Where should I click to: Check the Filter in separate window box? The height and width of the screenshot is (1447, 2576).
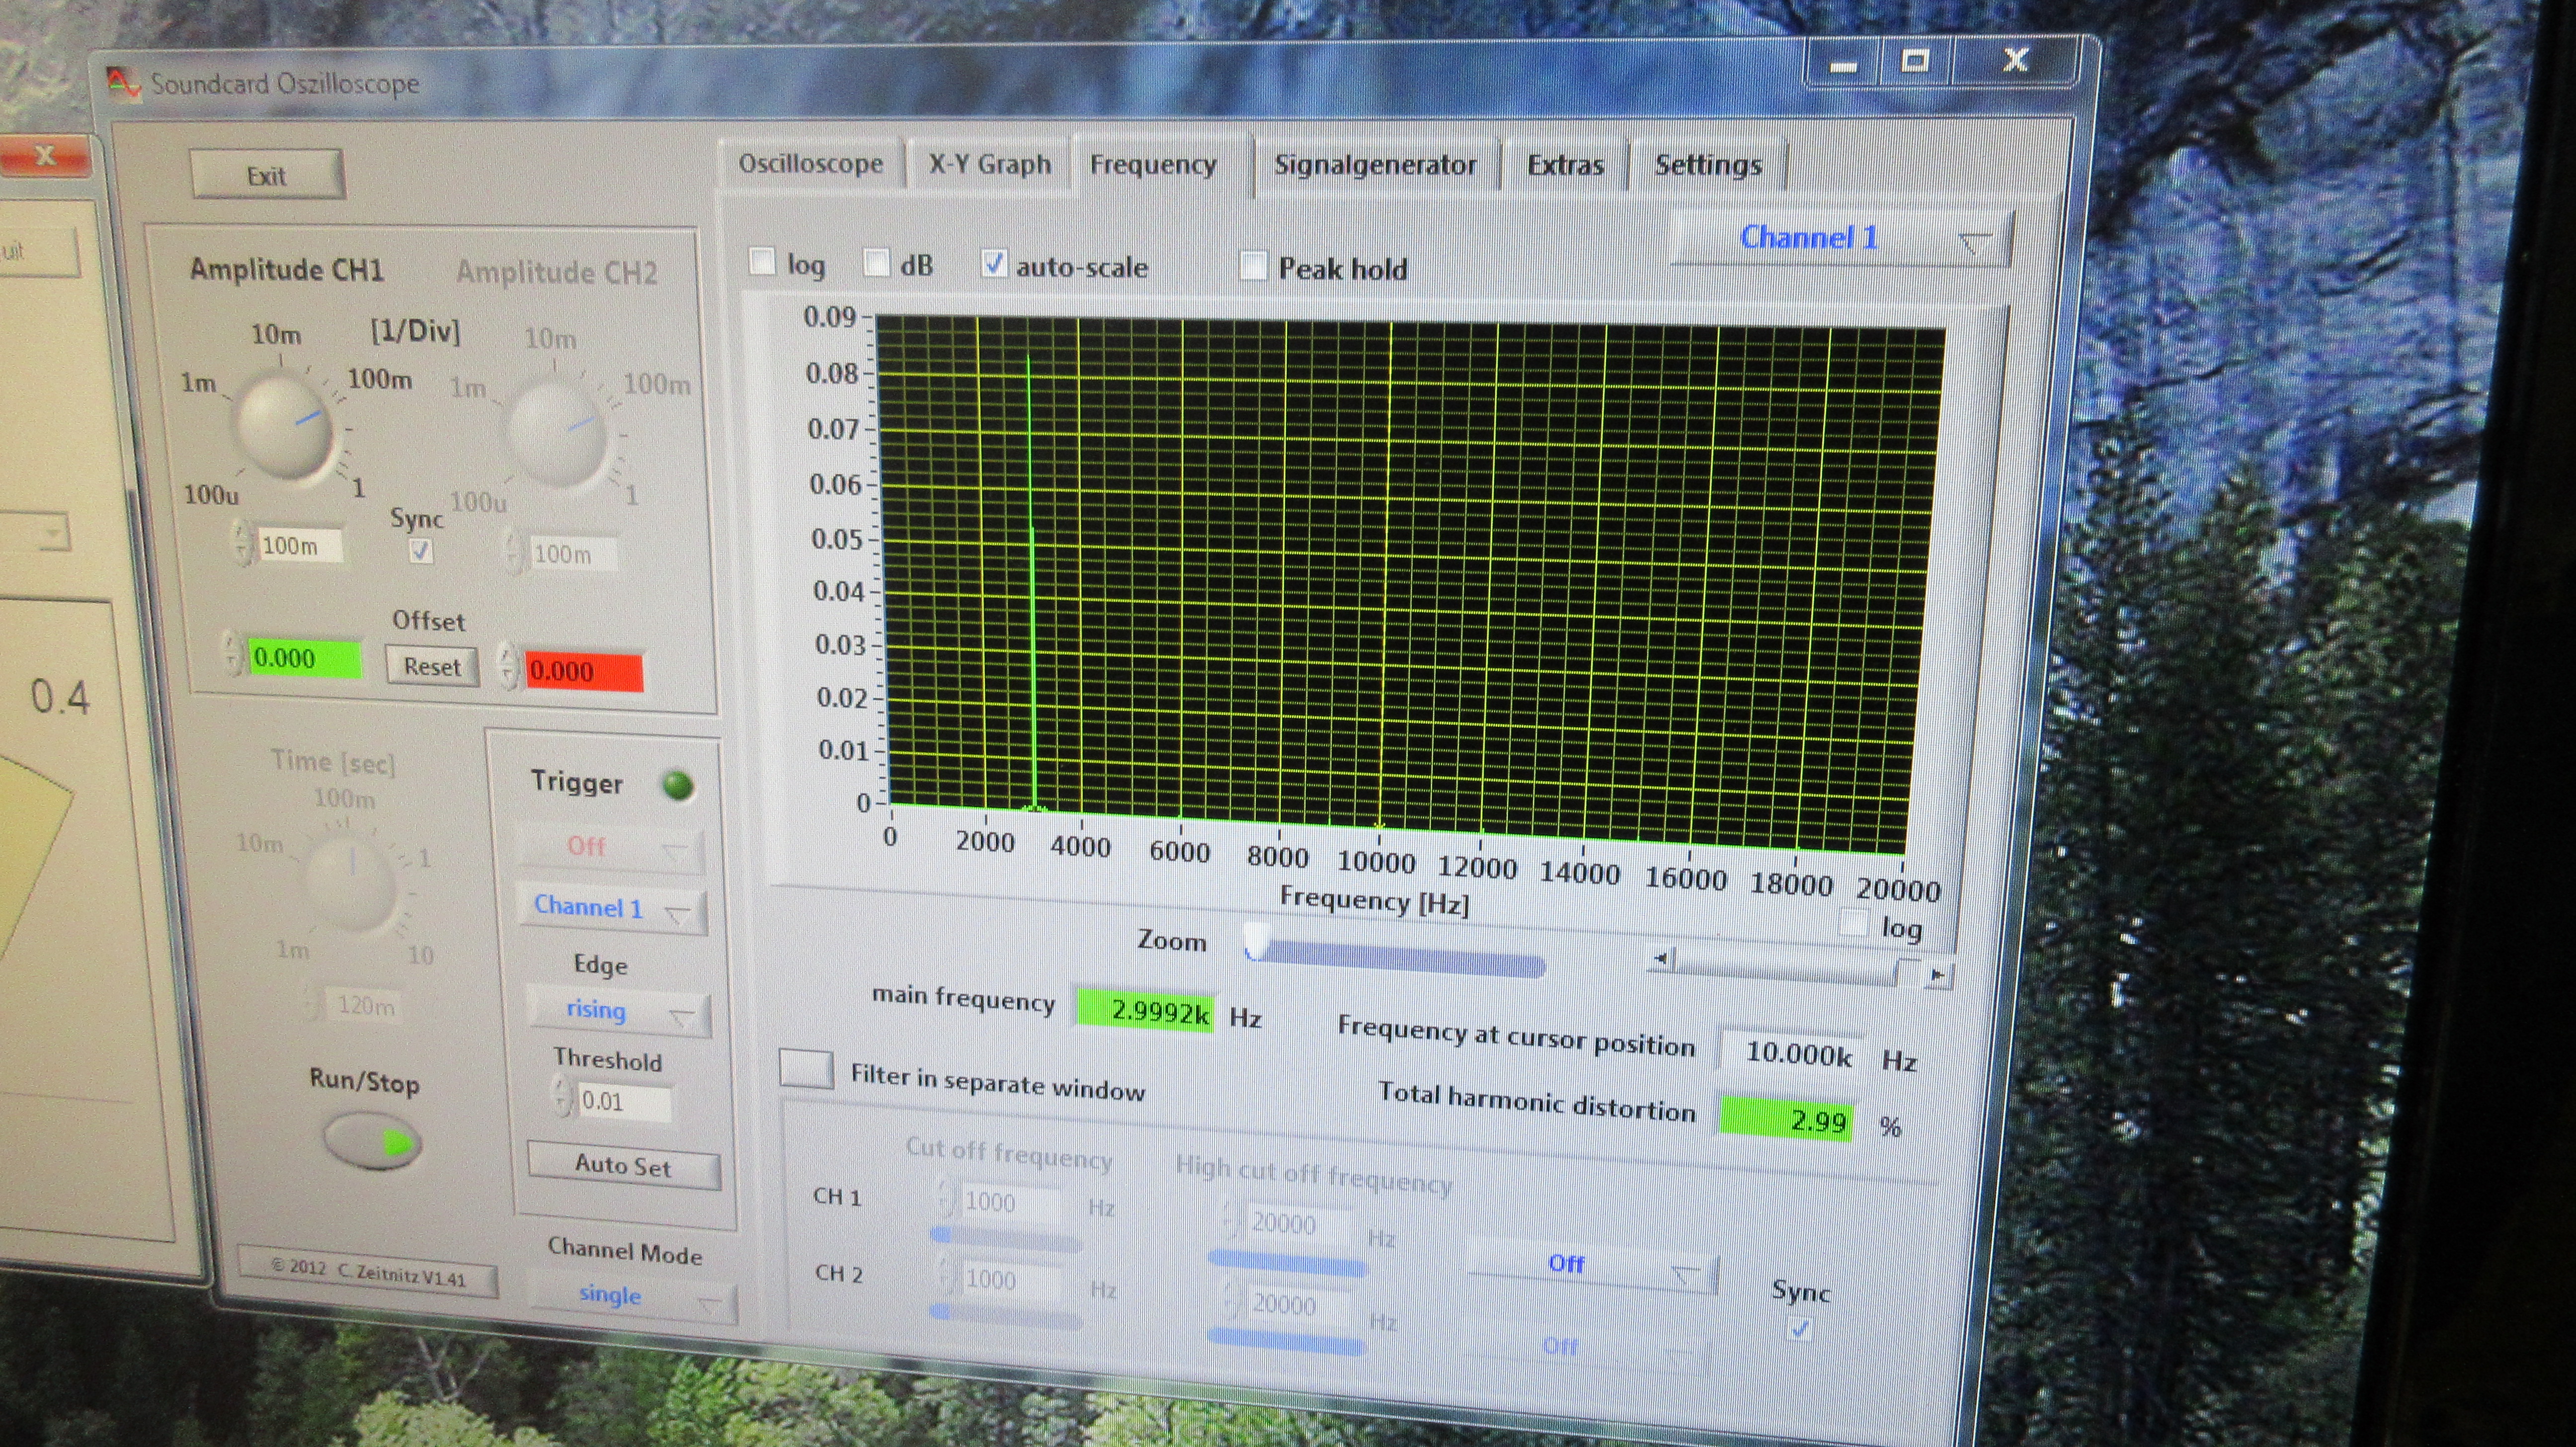[x=806, y=1069]
